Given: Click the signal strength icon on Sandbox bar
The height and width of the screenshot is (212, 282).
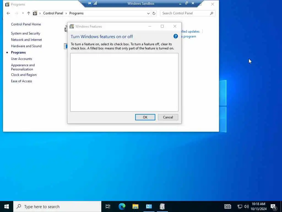Looking at the screenshot, I should [95, 3].
